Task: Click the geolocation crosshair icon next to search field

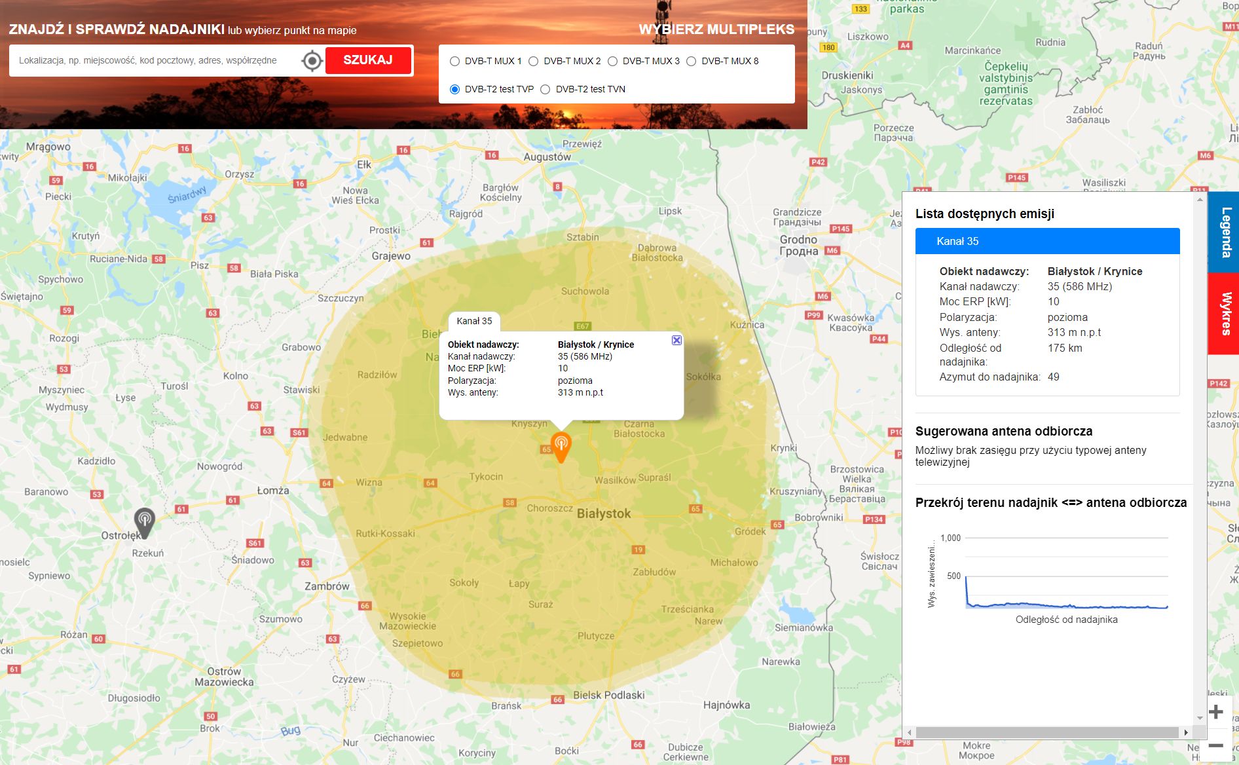Action: pyautogui.click(x=312, y=60)
